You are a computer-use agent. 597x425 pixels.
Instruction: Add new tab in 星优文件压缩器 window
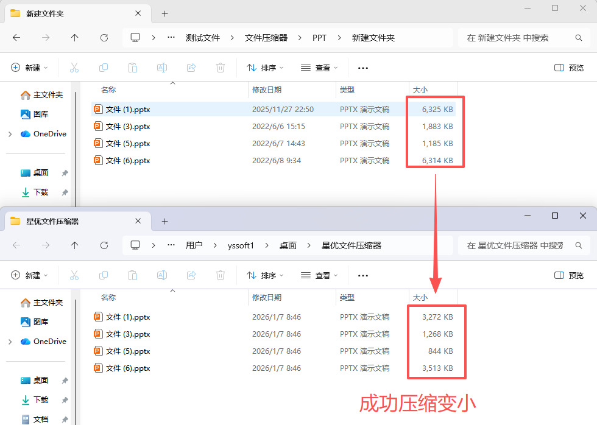pos(165,221)
